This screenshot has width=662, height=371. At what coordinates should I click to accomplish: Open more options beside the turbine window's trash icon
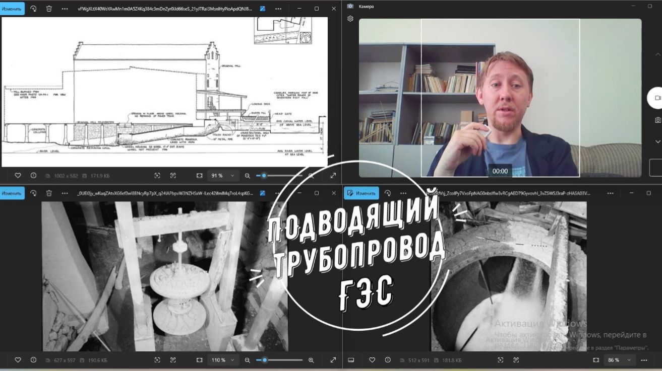pos(65,193)
